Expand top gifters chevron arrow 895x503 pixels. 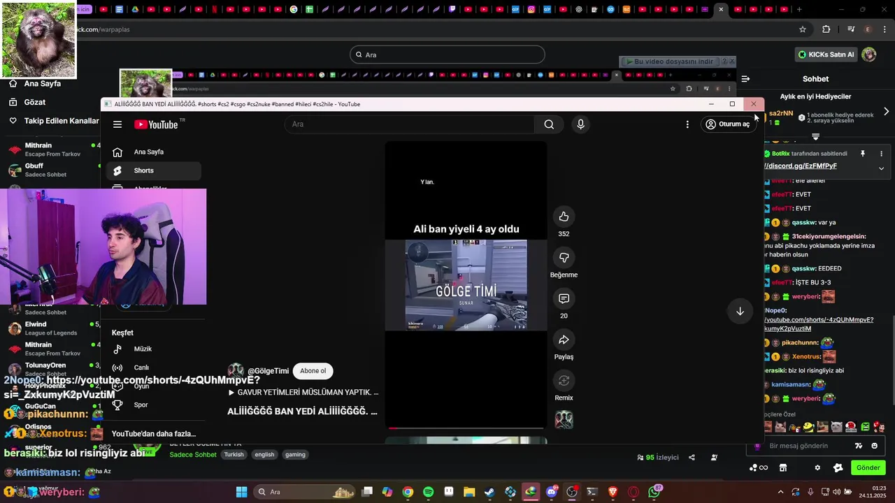[x=886, y=112]
